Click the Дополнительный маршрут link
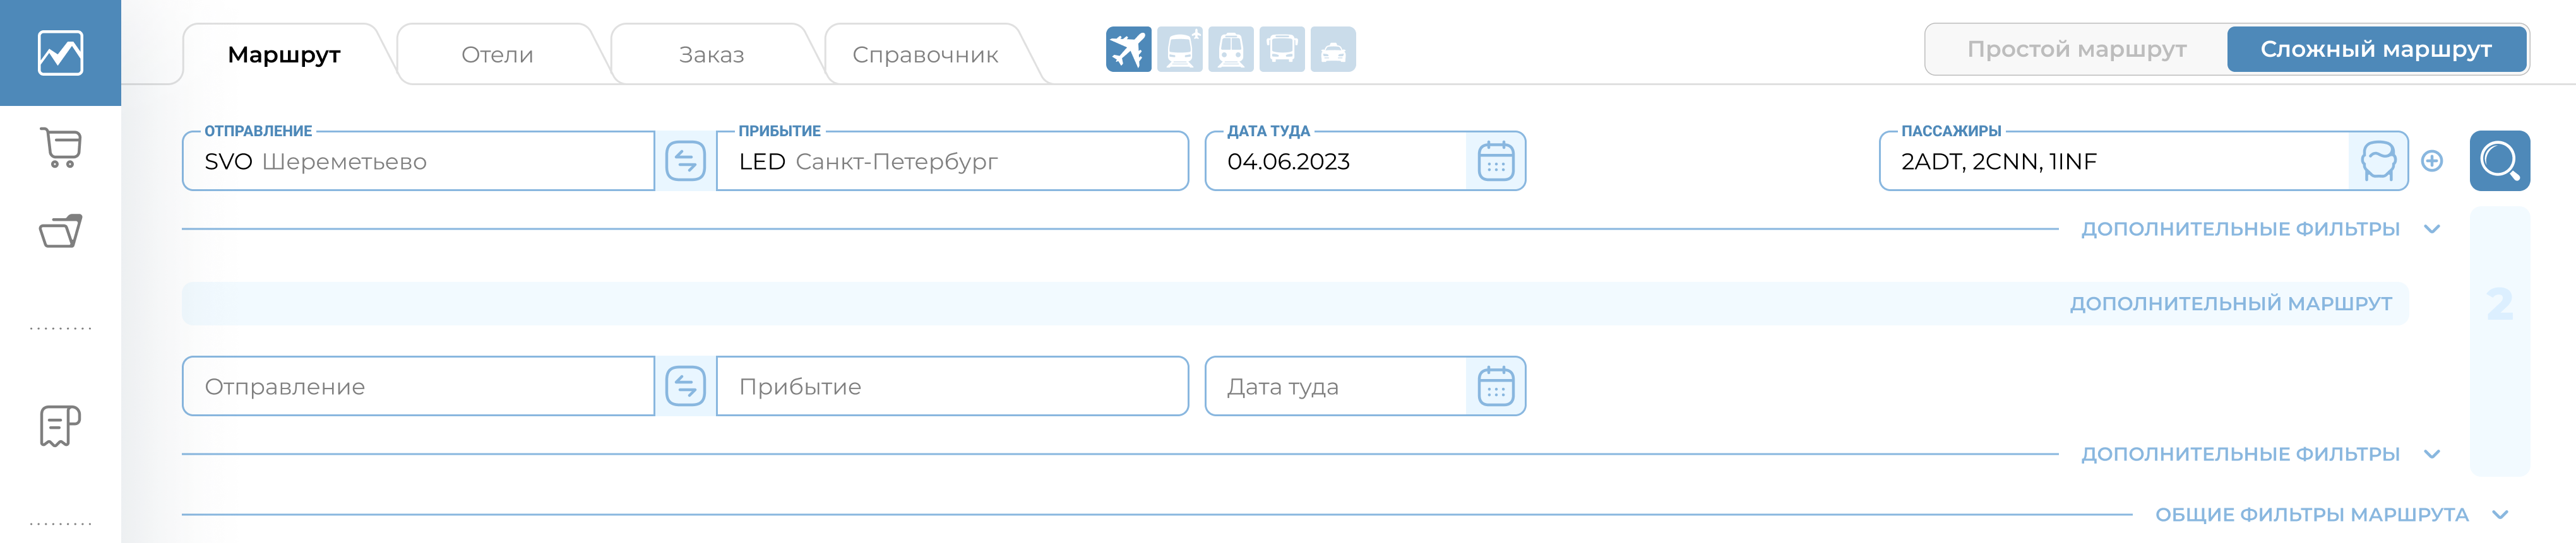 [2230, 303]
